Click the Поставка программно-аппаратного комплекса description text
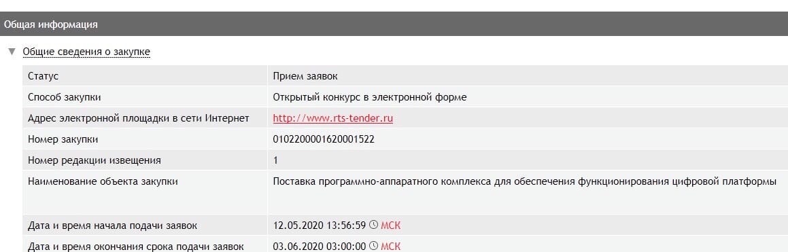The width and height of the screenshot is (788, 252). click(x=524, y=181)
